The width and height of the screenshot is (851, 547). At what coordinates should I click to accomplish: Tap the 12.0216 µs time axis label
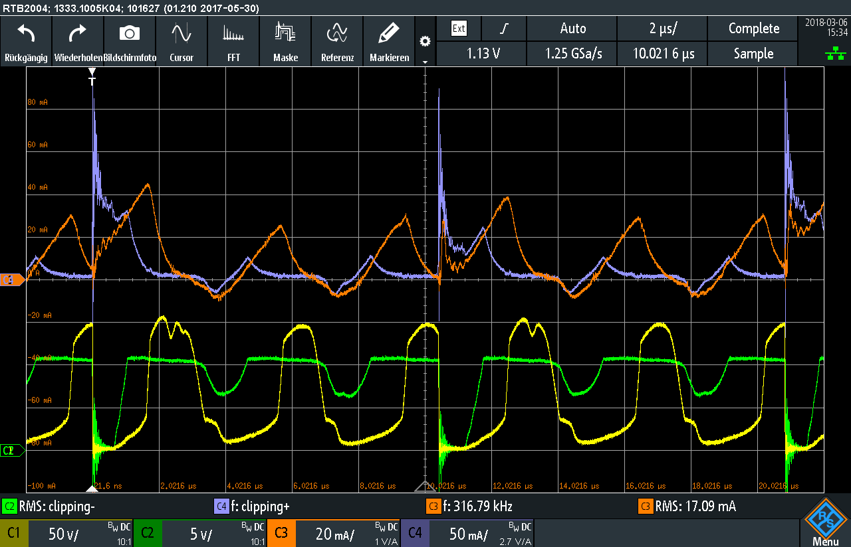pyautogui.click(x=511, y=486)
